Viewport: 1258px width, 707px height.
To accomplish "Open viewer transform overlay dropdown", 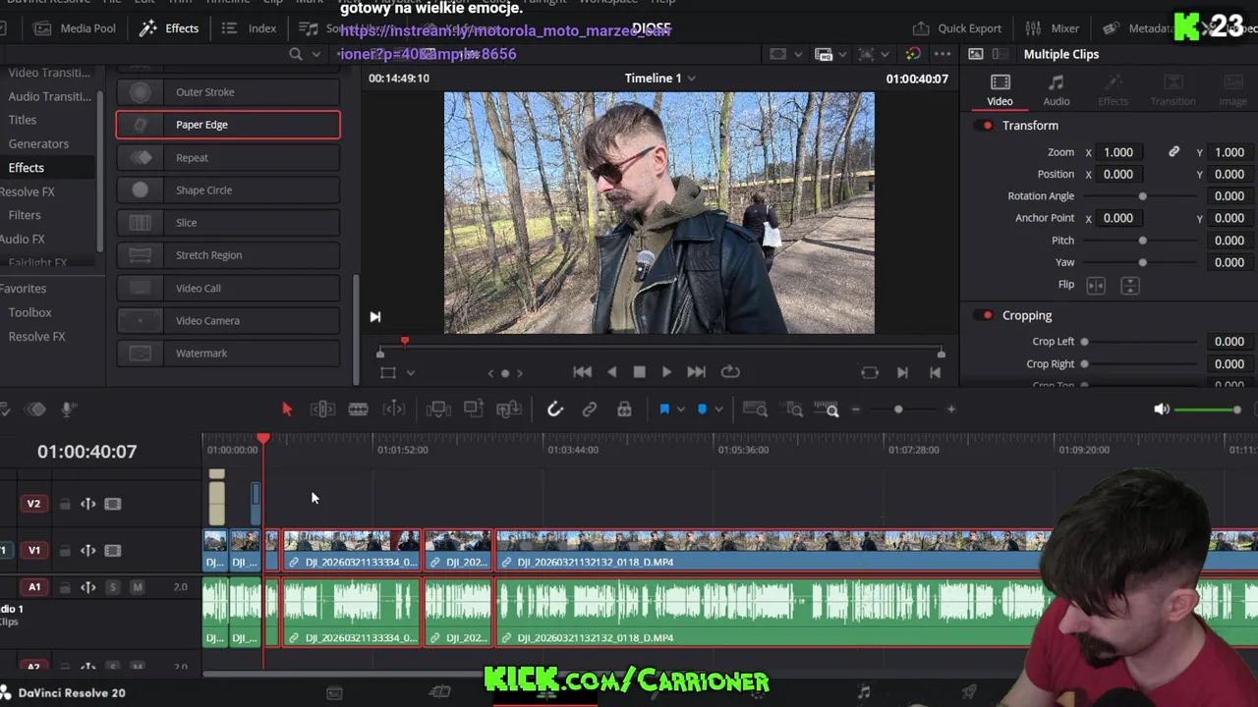I will click(411, 373).
